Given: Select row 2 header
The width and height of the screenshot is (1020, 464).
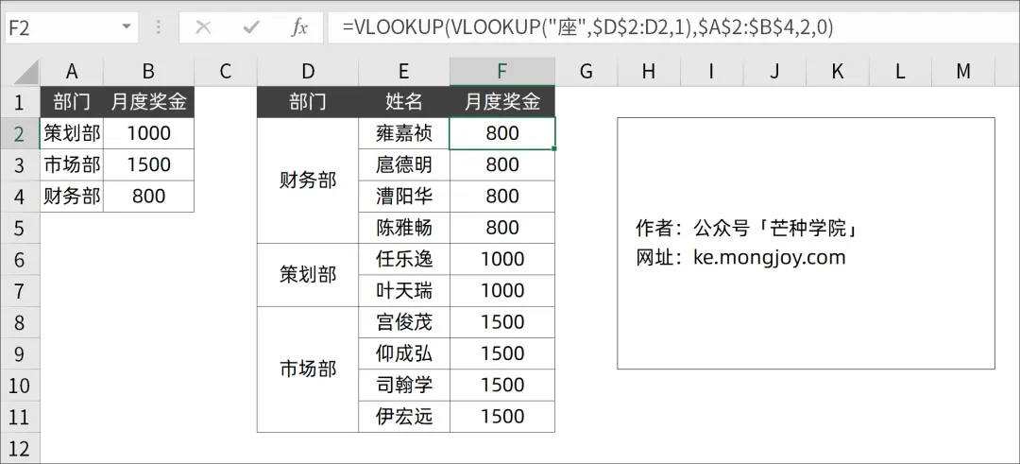Looking at the screenshot, I should (x=20, y=133).
